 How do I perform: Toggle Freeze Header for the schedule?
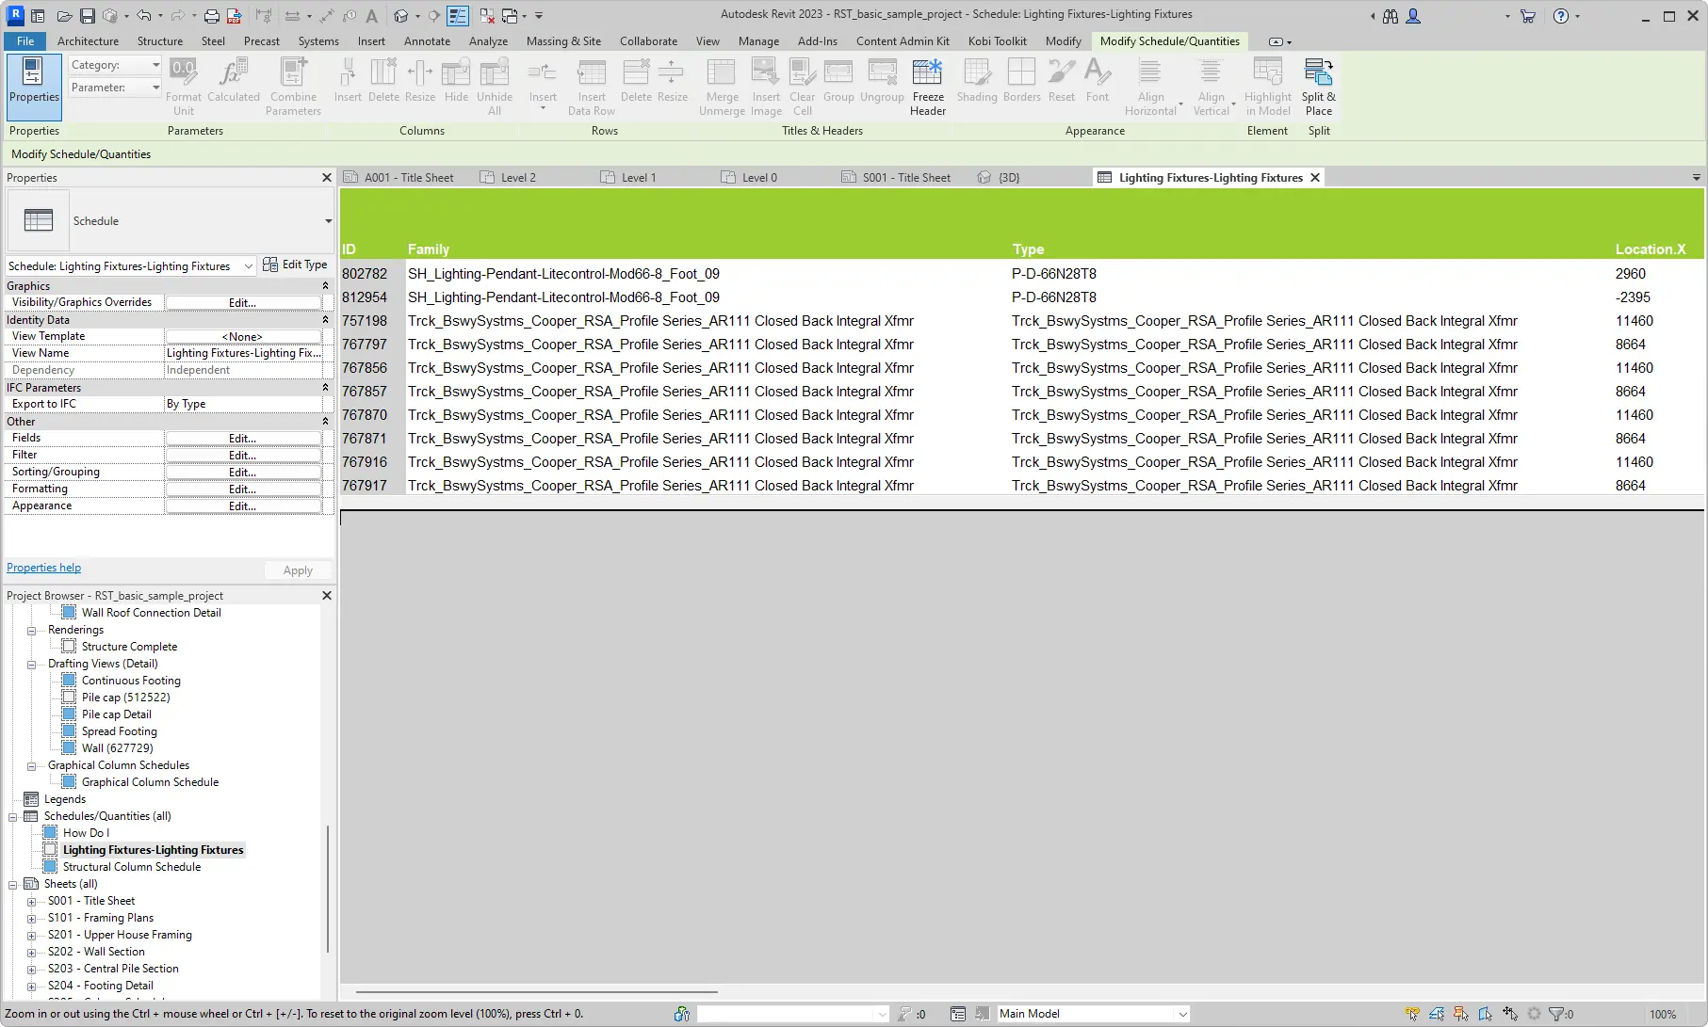pyautogui.click(x=927, y=85)
